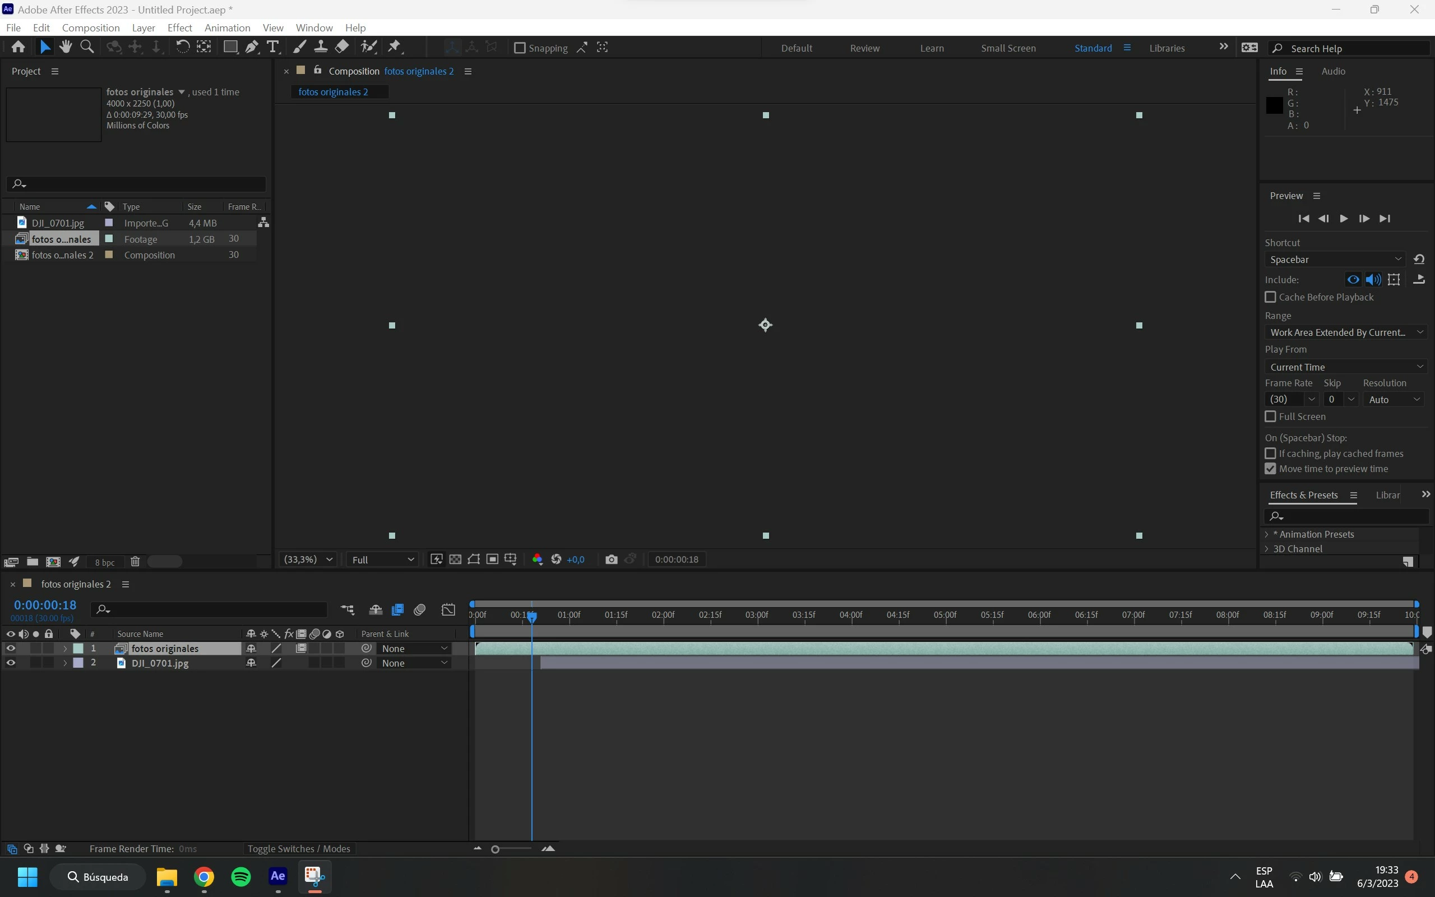Screen dimensions: 1435x897
Task: Click the Search Help input field
Action: coord(1355,49)
